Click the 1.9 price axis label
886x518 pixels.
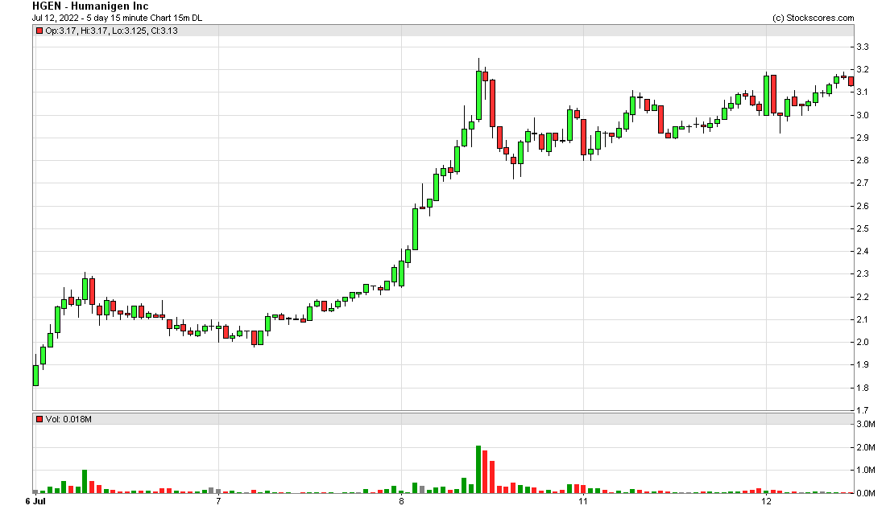coord(863,364)
